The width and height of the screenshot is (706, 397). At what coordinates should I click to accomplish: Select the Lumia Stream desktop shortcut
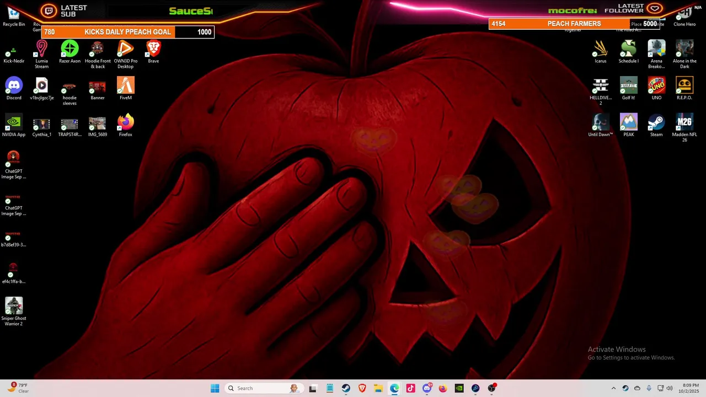click(42, 55)
